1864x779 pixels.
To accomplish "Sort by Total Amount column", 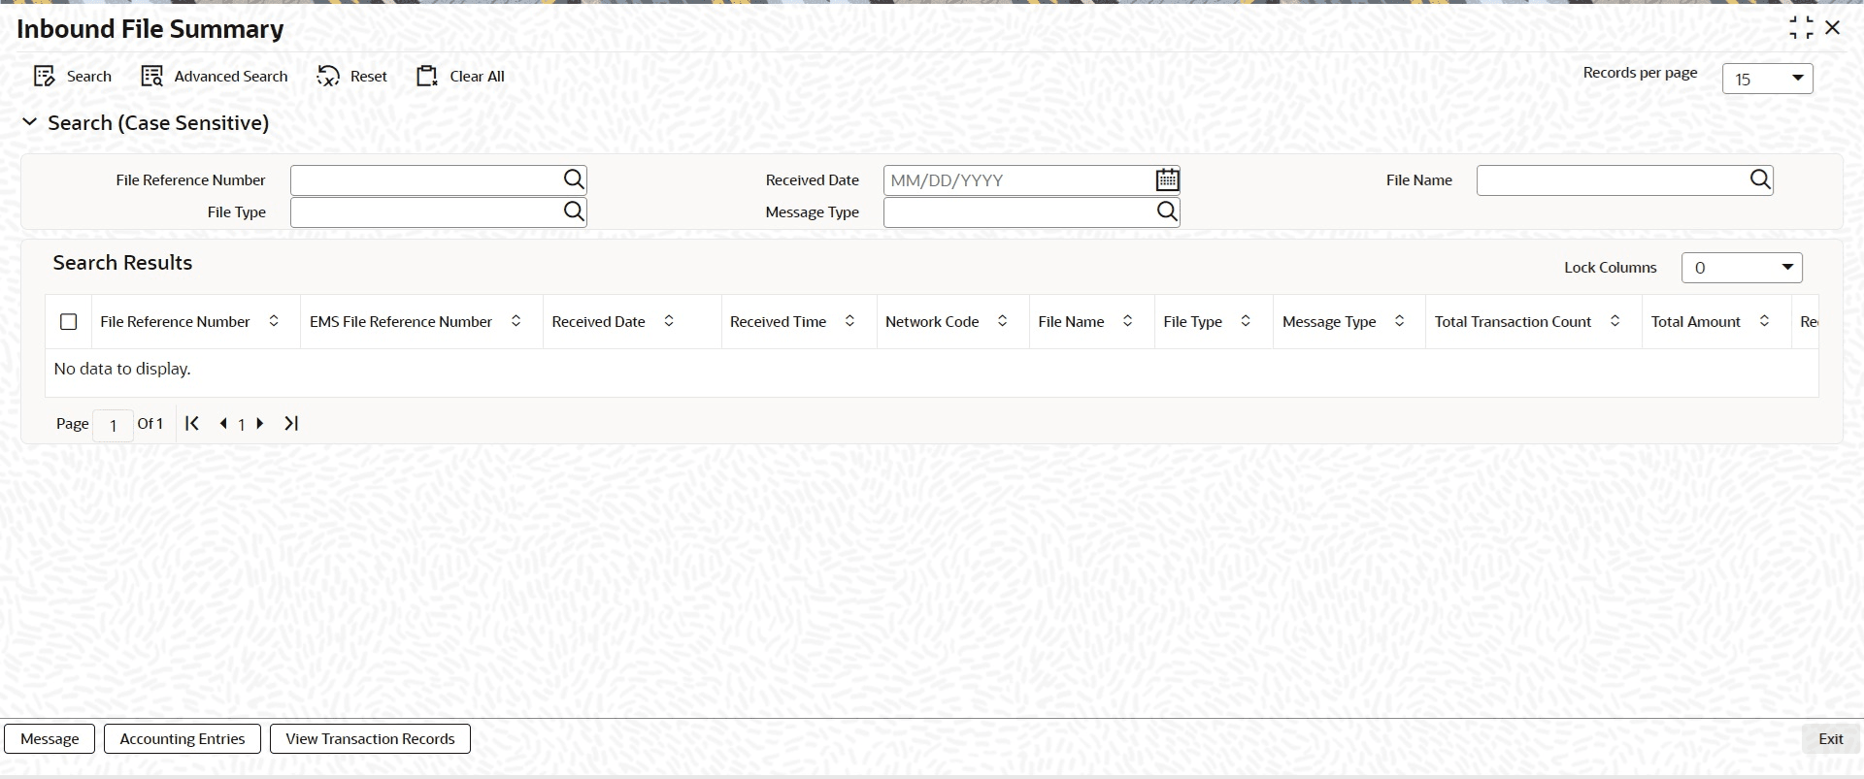I will [1764, 321].
